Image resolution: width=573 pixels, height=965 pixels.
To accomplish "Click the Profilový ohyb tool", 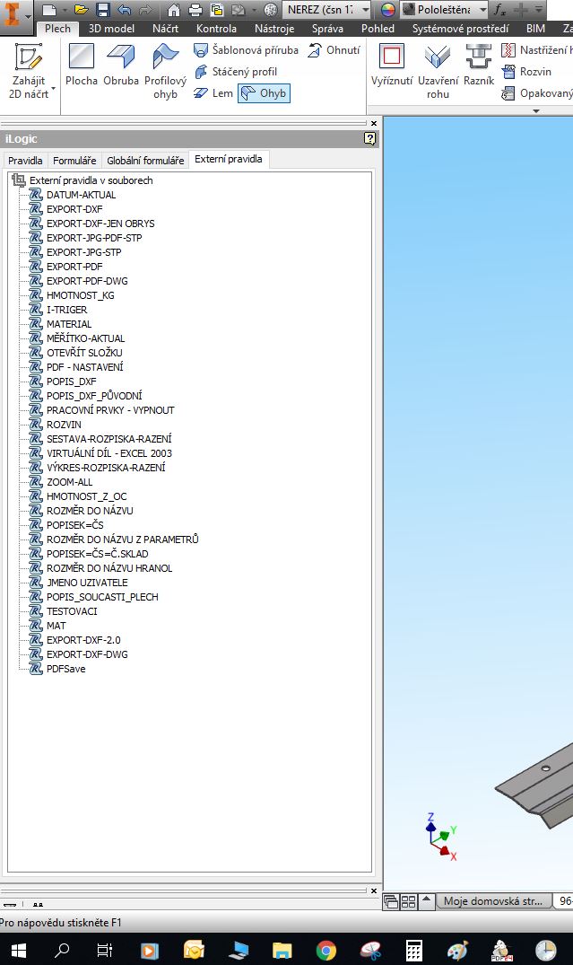I will click(165, 70).
